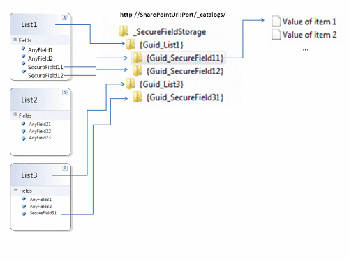Click the List2 title header

pos(29,100)
